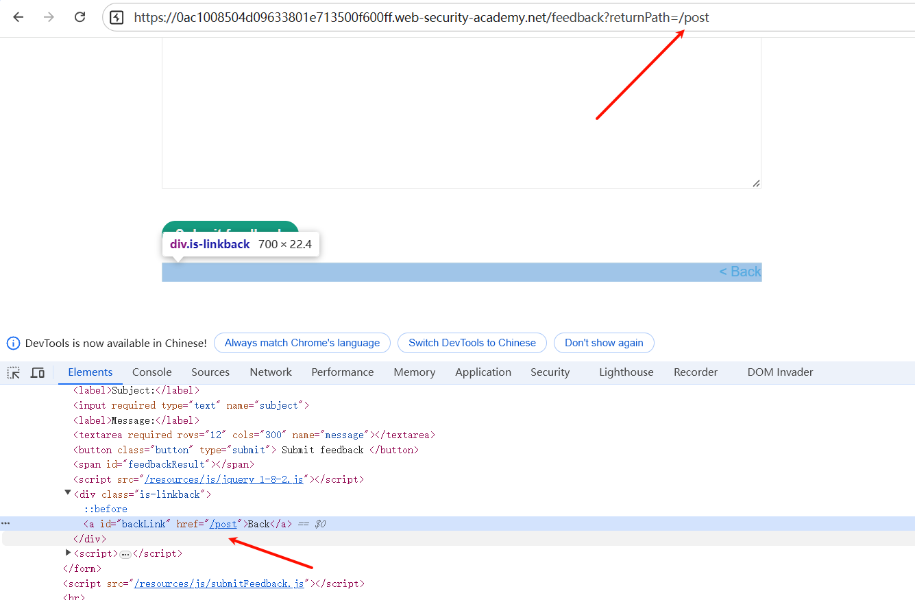Click the three-dot actions beside backLink row
The width and height of the screenshot is (915, 600).
point(6,524)
